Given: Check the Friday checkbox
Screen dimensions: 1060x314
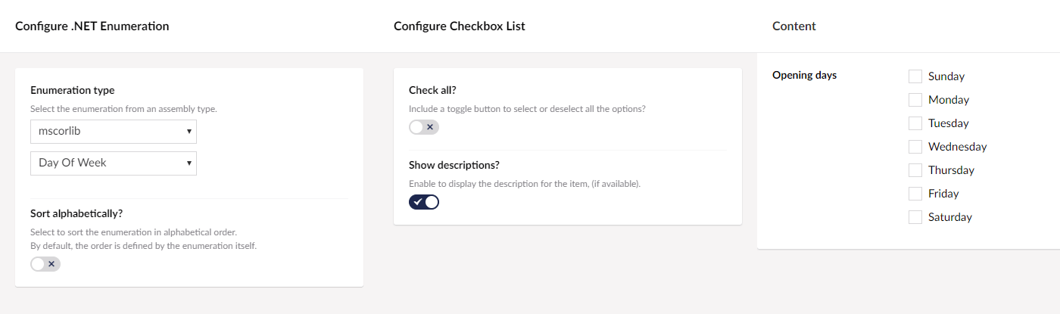Looking at the screenshot, I should coord(915,194).
